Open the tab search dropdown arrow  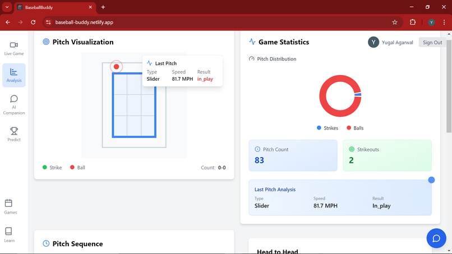[x=7, y=7]
